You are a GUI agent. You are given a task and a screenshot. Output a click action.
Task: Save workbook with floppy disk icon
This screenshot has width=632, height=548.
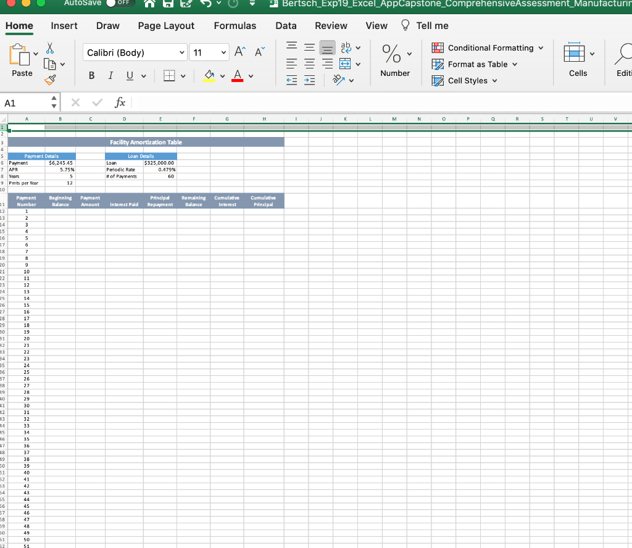[168, 4]
